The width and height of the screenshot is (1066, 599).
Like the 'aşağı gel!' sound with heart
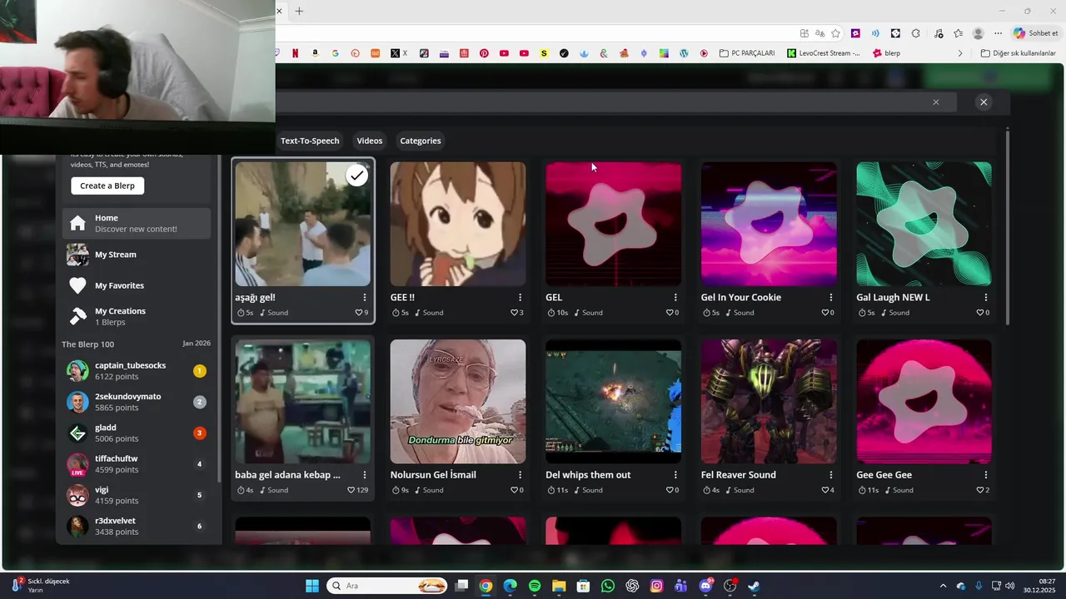359,313
